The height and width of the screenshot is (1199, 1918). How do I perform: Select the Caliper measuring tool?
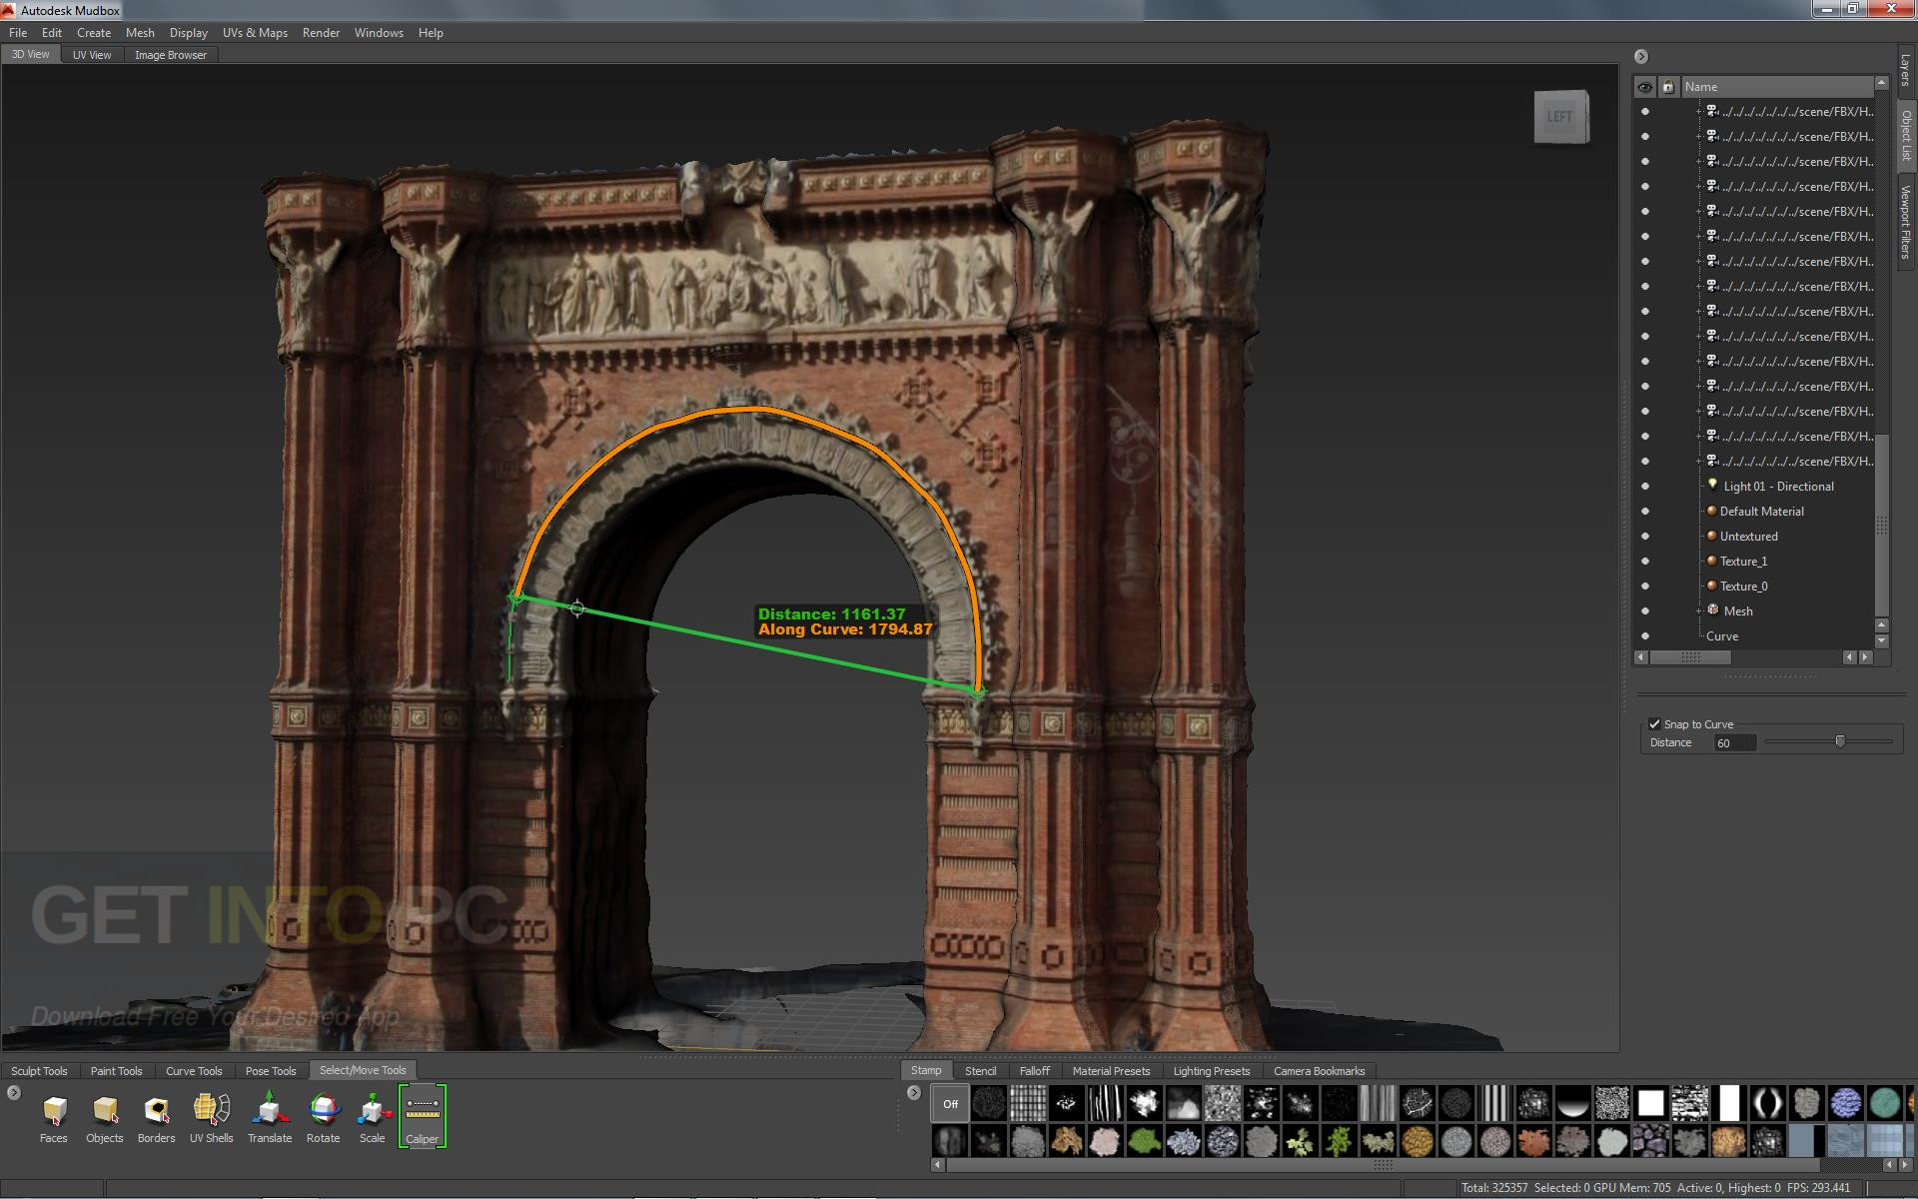tap(422, 1116)
